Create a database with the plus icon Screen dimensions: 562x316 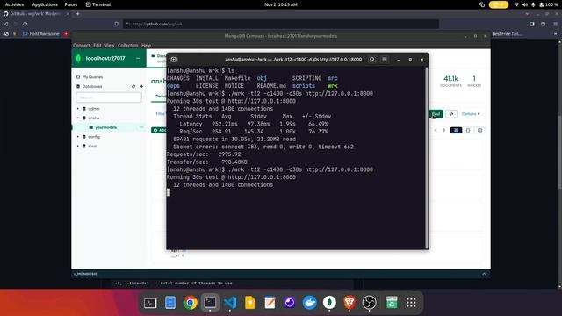[x=141, y=86]
